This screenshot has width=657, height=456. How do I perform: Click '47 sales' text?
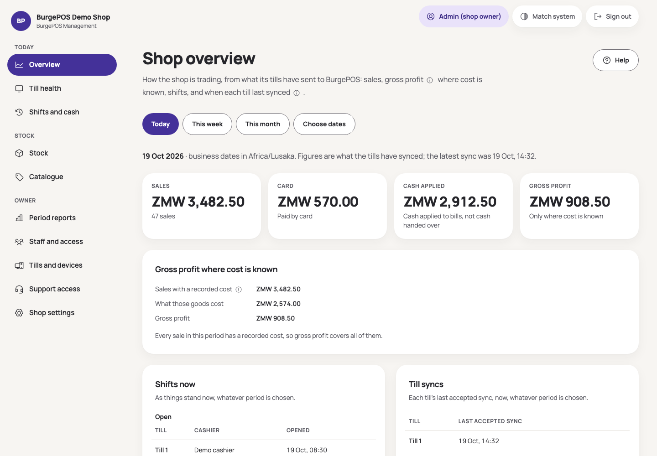[163, 216]
